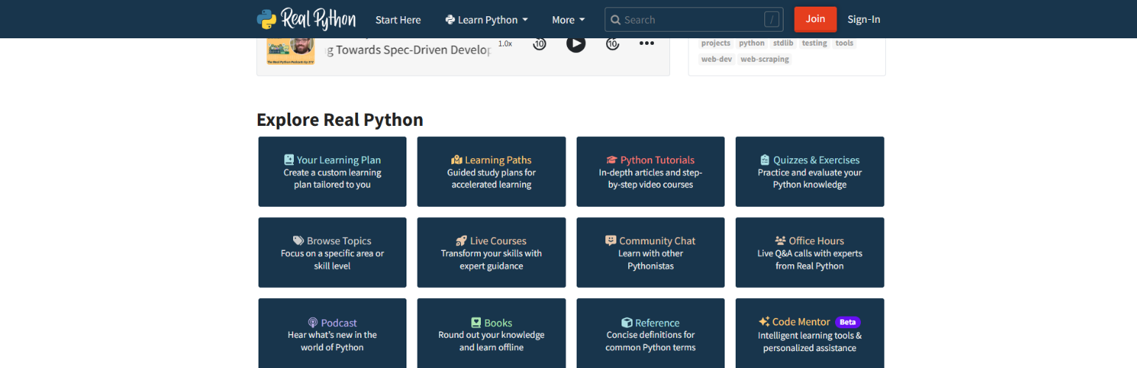Open the Books card
The image size is (1137, 368).
(491, 333)
